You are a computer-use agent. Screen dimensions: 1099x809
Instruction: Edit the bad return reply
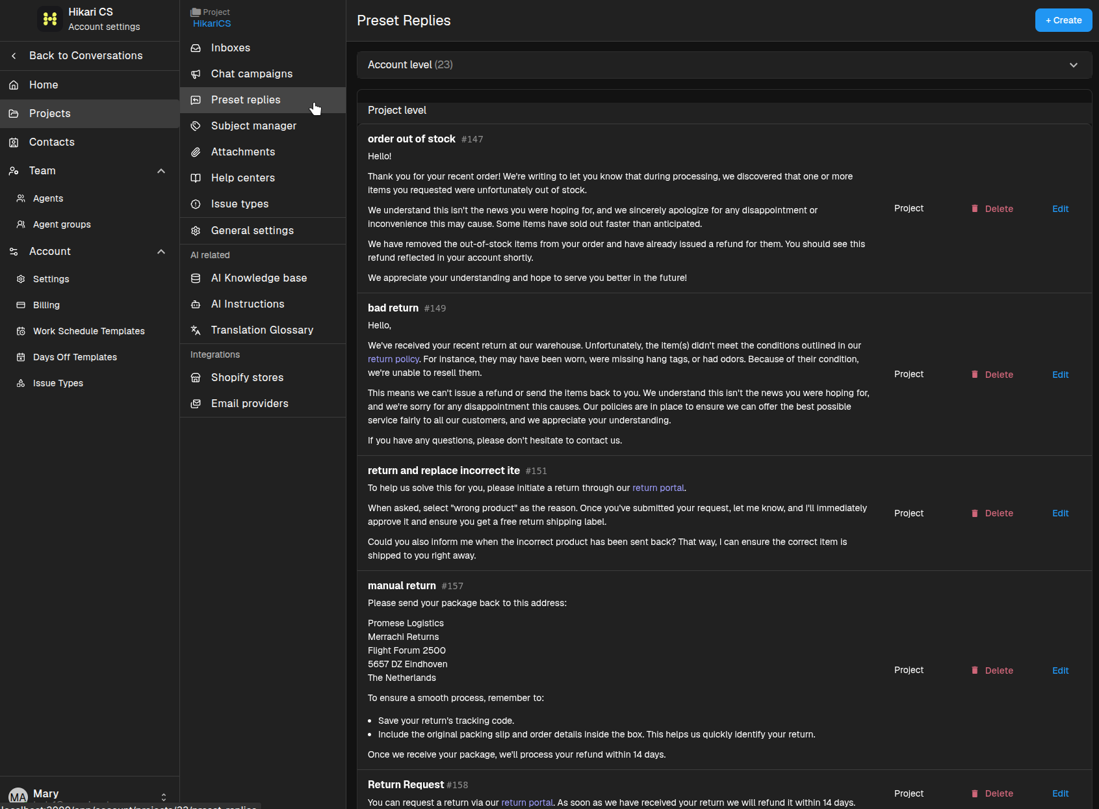coord(1060,375)
